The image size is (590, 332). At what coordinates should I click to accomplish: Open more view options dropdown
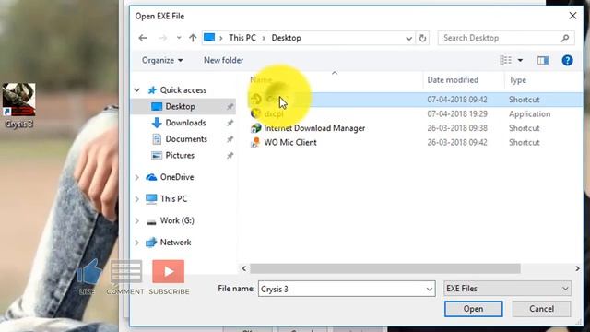pos(520,60)
